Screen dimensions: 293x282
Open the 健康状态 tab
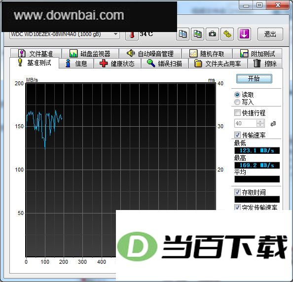(x=117, y=64)
